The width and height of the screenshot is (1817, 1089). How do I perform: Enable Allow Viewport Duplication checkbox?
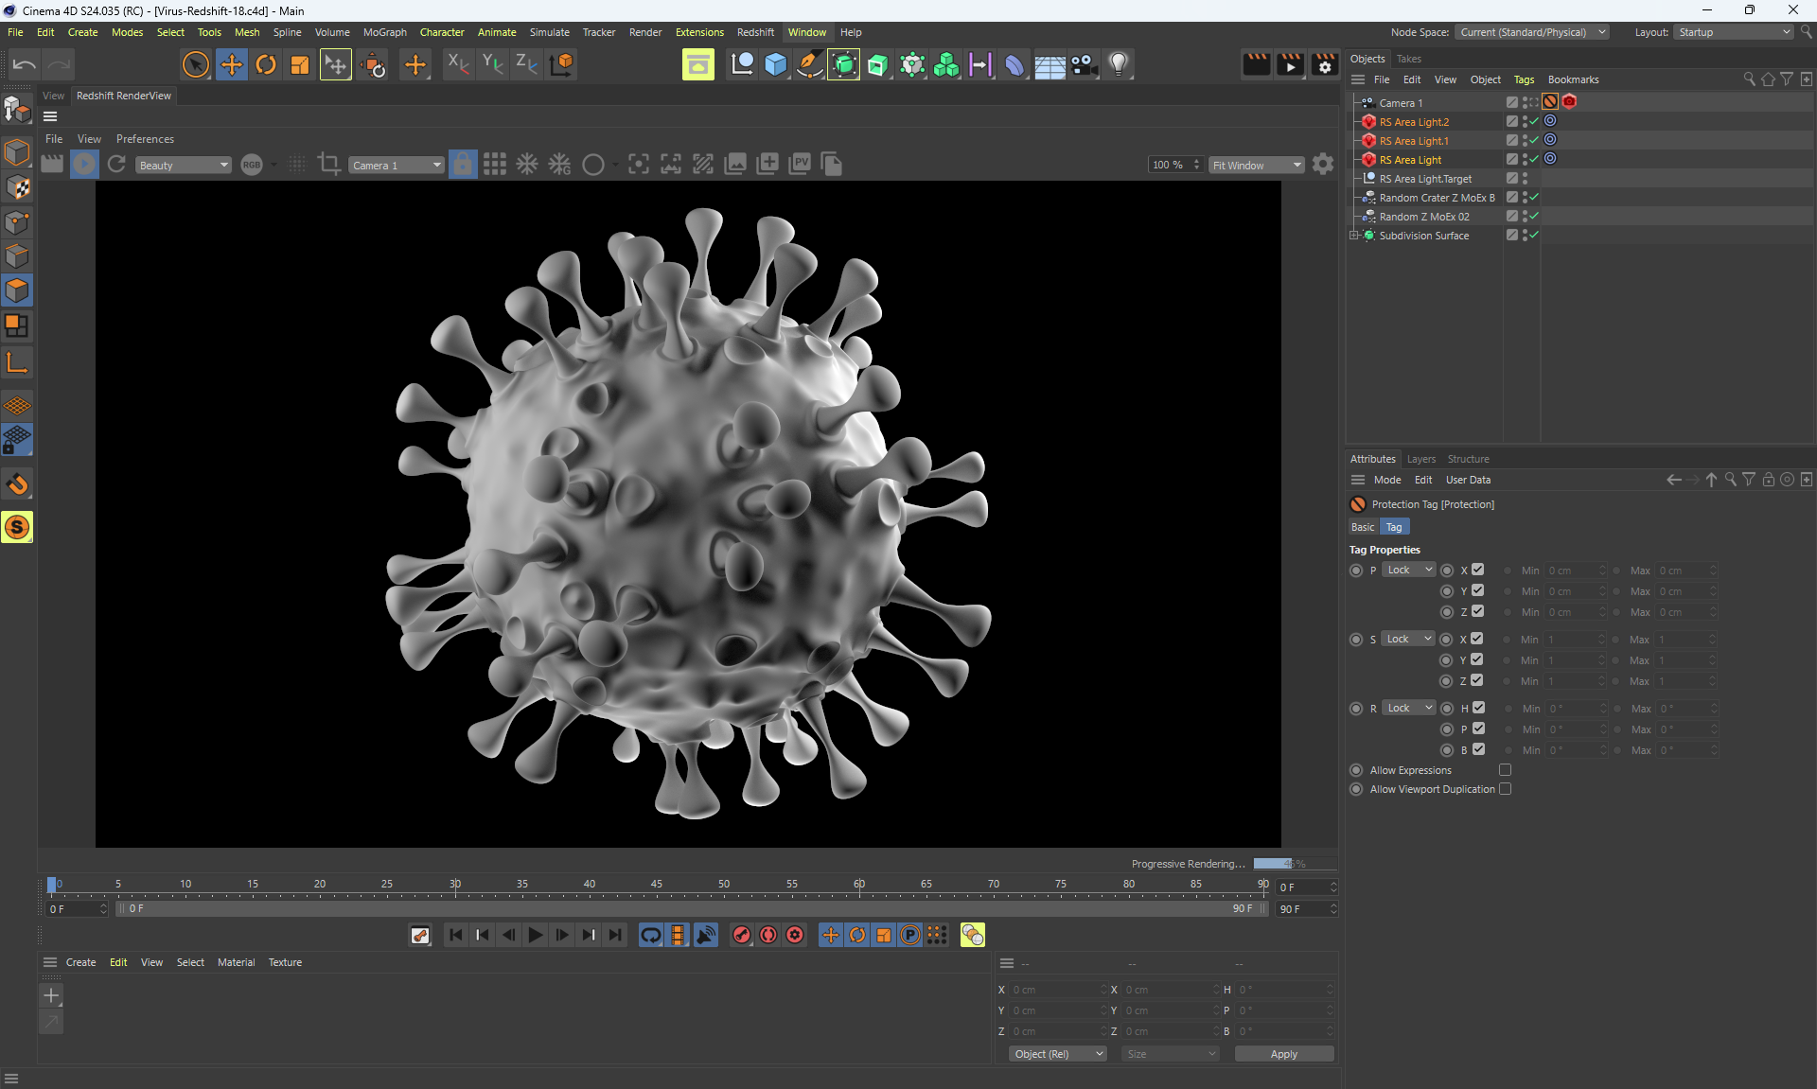click(1505, 789)
